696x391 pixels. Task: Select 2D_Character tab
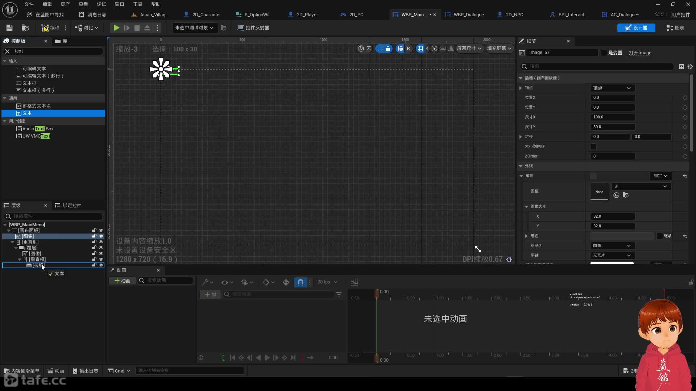pyautogui.click(x=207, y=14)
